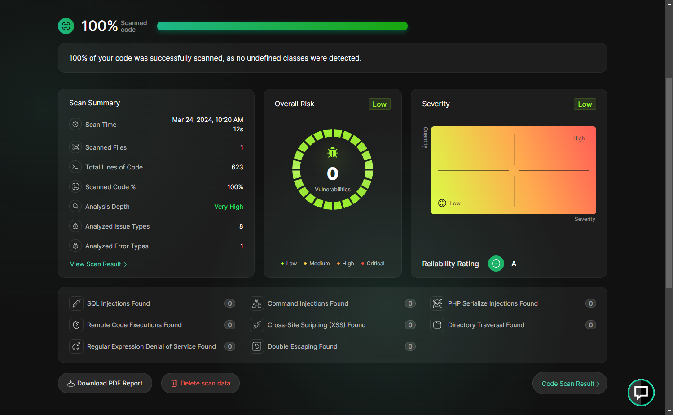Go to Code Scan Result
673x415 pixels.
570,384
